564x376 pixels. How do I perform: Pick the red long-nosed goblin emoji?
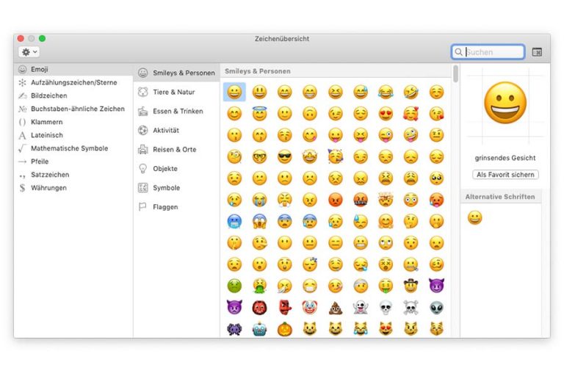(x=284, y=308)
